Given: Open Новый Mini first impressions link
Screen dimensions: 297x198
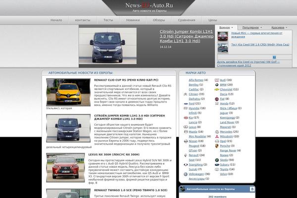Looking at the screenshot, I should (x=256, y=35).
